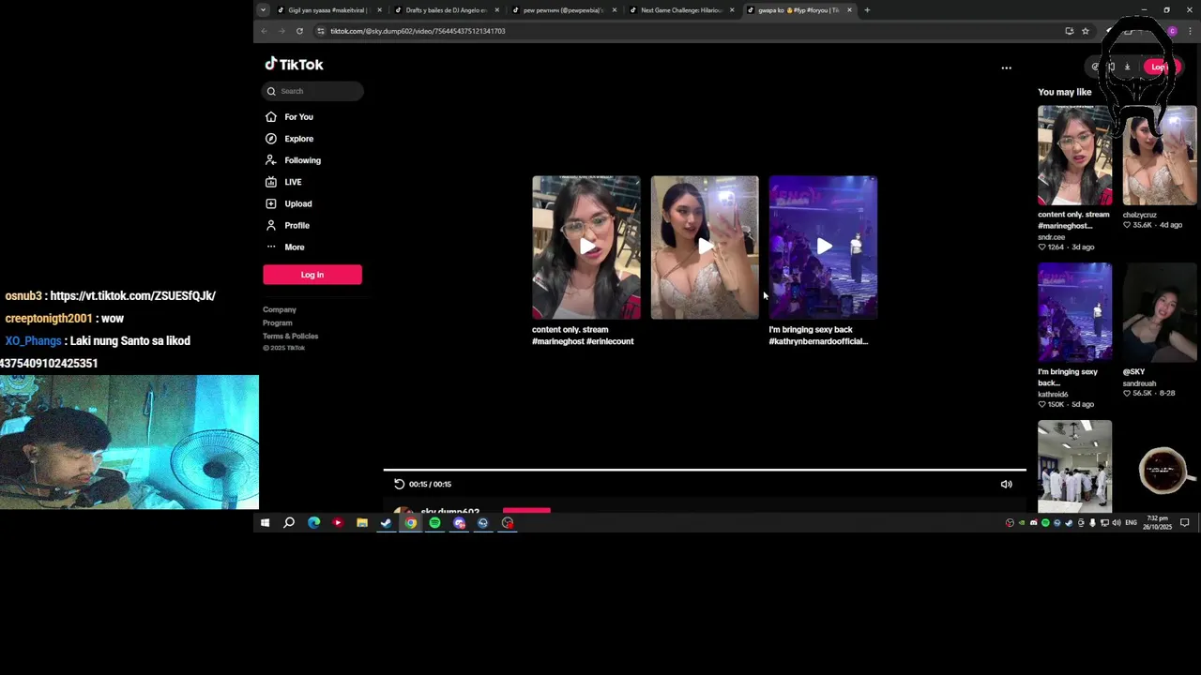Click the video progress bar

[x=704, y=470]
